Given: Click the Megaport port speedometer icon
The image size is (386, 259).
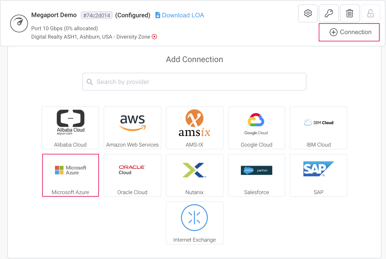Looking at the screenshot, I should (x=19, y=23).
